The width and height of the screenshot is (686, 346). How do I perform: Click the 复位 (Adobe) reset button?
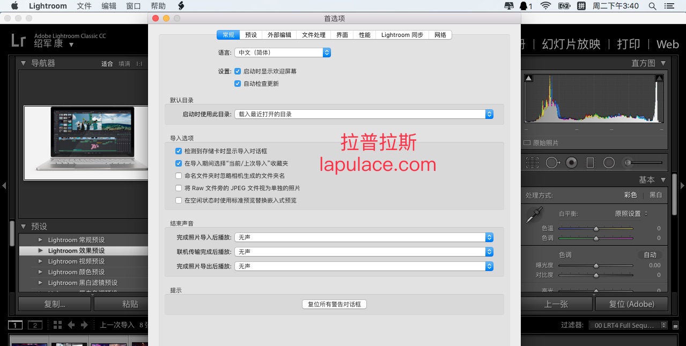(x=631, y=304)
